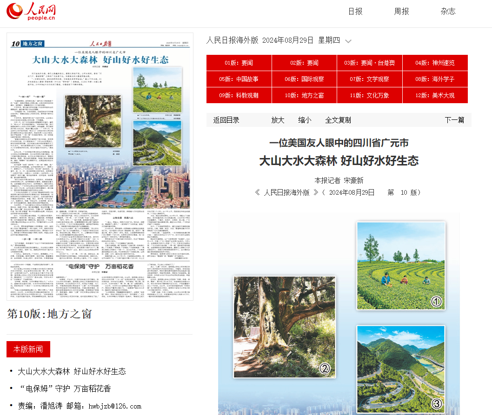Screen dimensions: 492x415
Task: Expand the date dropdown chevron
Action: pos(348,41)
